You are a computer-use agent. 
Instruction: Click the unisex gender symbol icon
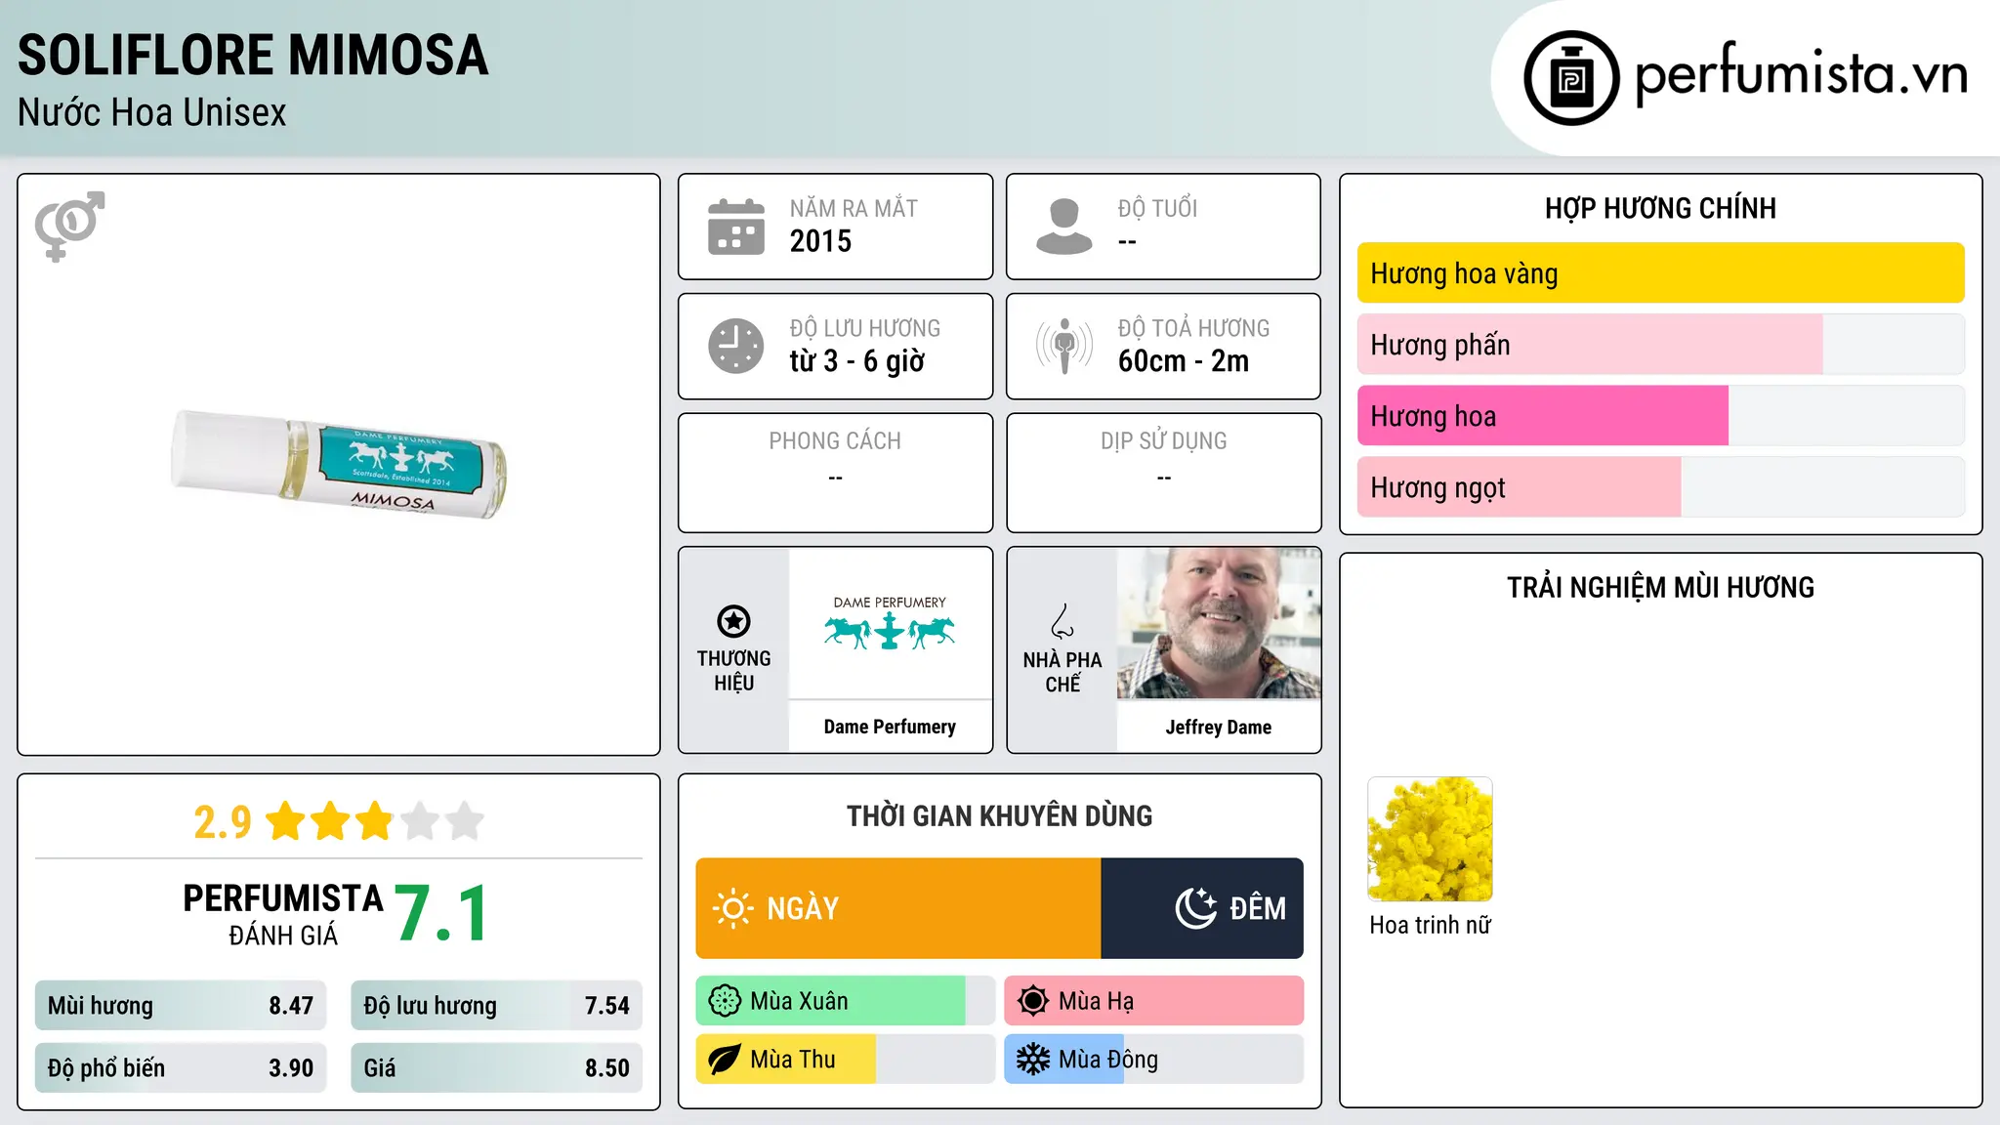[69, 226]
